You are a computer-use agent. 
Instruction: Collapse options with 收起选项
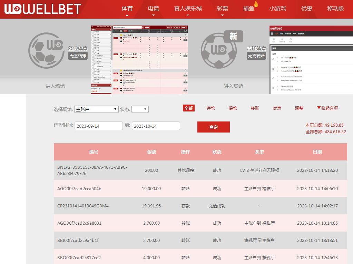327,108
